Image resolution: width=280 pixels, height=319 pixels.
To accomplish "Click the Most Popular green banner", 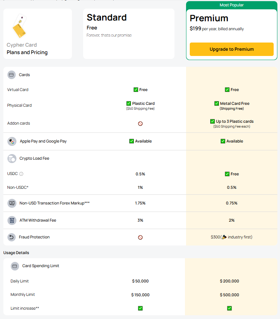I will point(232,5).
